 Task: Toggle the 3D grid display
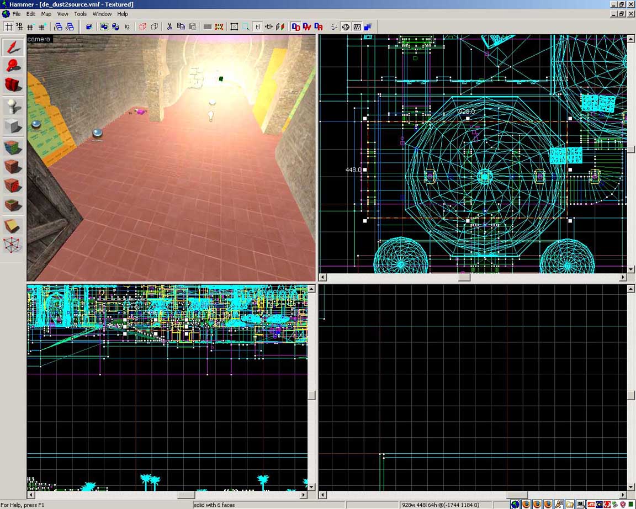tap(19, 26)
